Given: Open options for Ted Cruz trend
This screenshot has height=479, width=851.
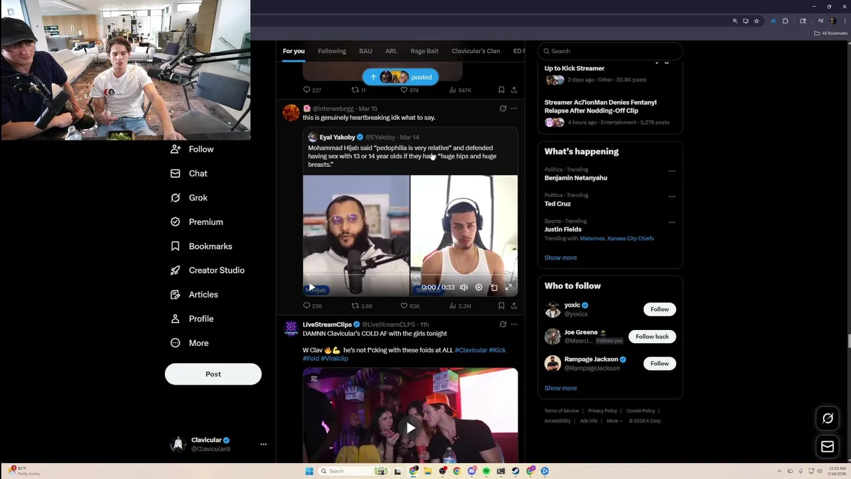Looking at the screenshot, I should coord(671,197).
